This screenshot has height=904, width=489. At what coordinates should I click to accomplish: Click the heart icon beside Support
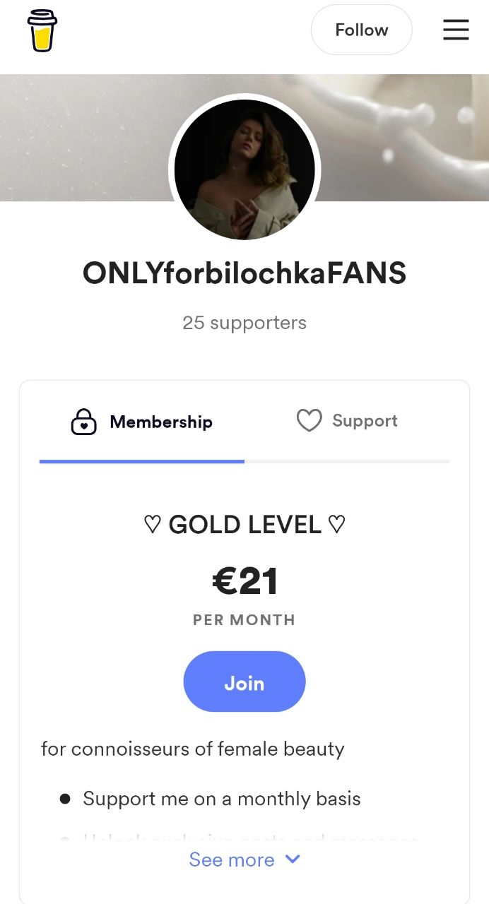(309, 421)
